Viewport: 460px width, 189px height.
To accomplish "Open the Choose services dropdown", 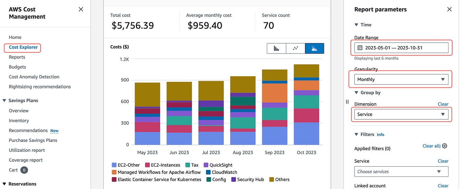I will 401,172.
